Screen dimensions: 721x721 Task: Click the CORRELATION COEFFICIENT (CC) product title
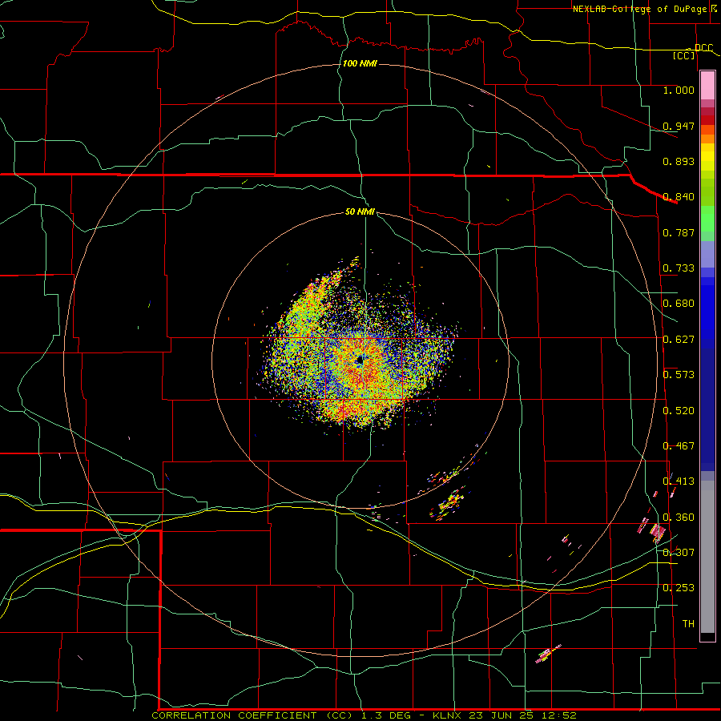pos(252,715)
